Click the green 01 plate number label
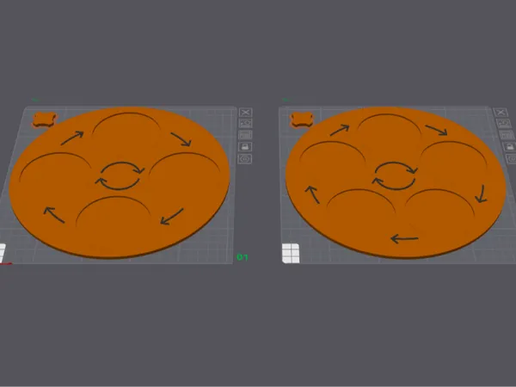 point(243,257)
